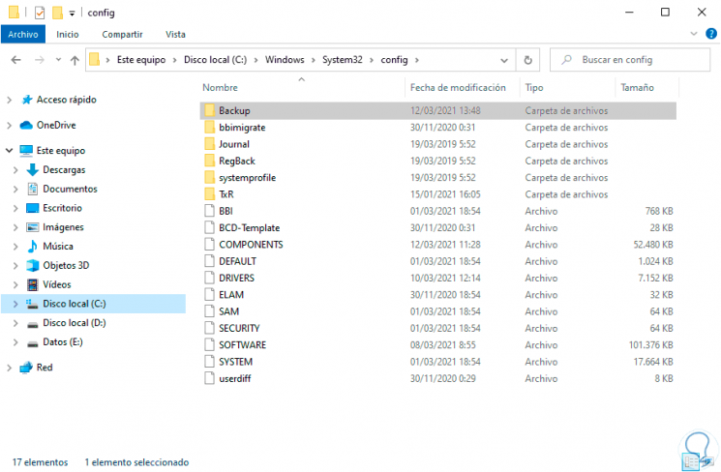Click the Escritorio desktop icon
721x472 pixels.
tap(32, 208)
